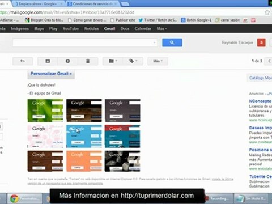
Task: Select the teal and red theme thumbnail
Action: [x=122, y=136]
